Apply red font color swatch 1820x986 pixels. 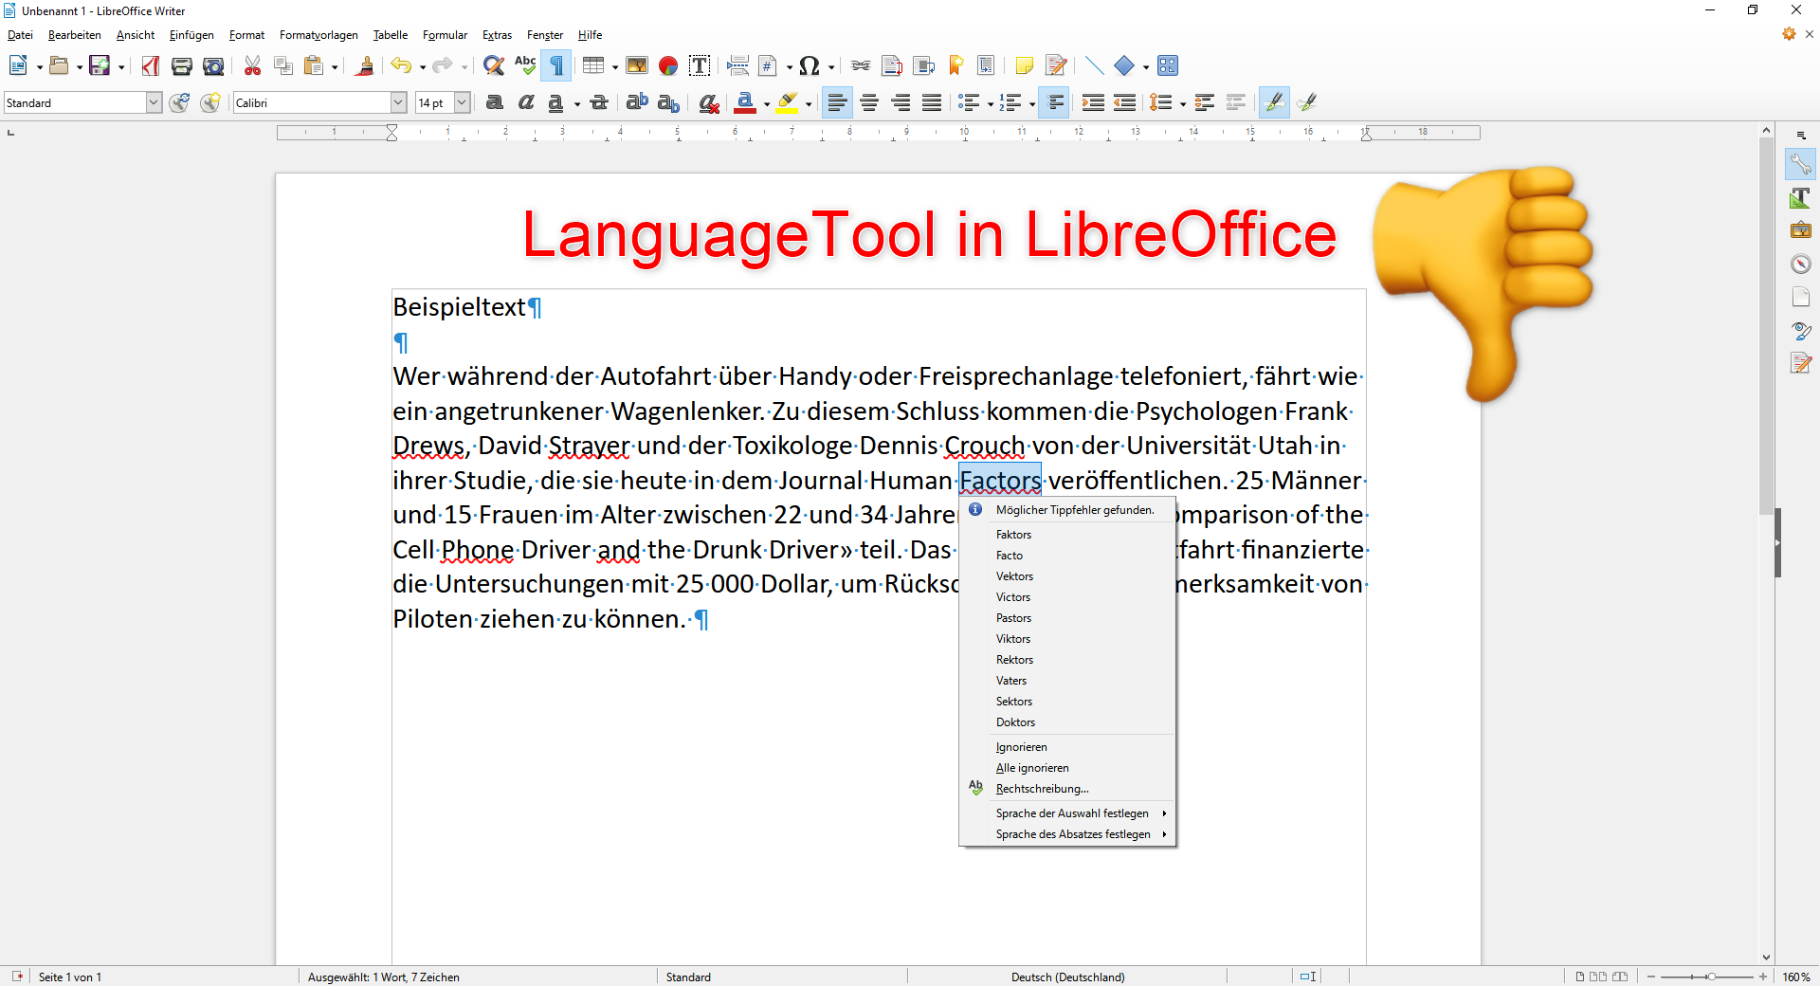tap(745, 102)
